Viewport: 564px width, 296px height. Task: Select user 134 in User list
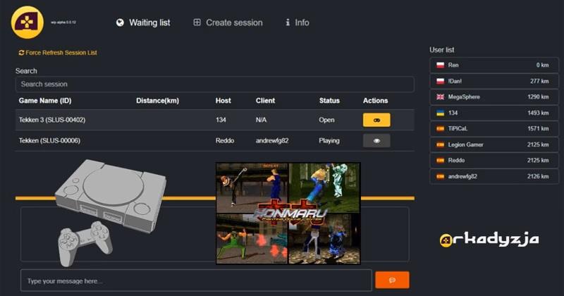494,113
